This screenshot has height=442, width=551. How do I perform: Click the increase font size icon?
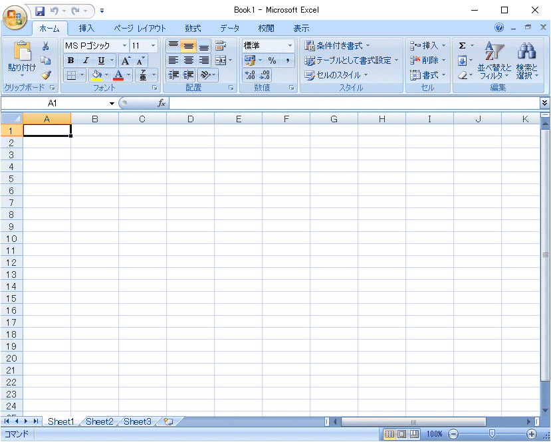pyautogui.click(x=126, y=60)
